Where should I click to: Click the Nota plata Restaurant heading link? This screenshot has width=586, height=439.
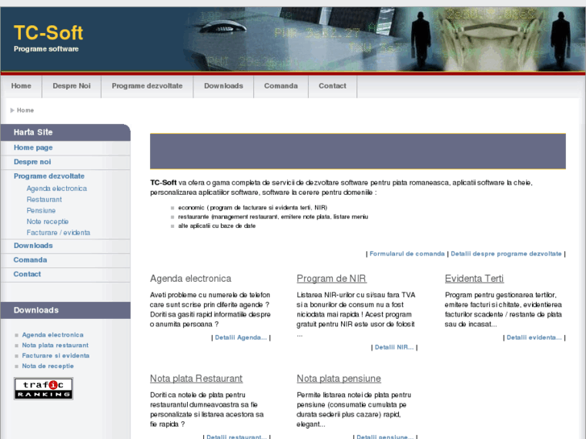coord(196,379)
